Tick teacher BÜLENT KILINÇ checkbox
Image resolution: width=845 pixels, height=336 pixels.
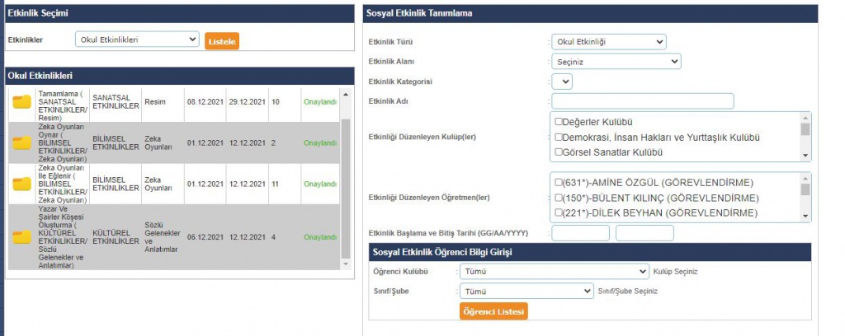pyautogui.click(x=559, y=198)
